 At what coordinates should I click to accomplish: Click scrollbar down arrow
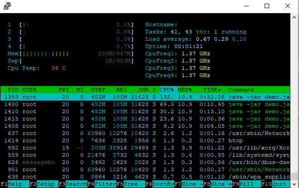pos(294,184)
